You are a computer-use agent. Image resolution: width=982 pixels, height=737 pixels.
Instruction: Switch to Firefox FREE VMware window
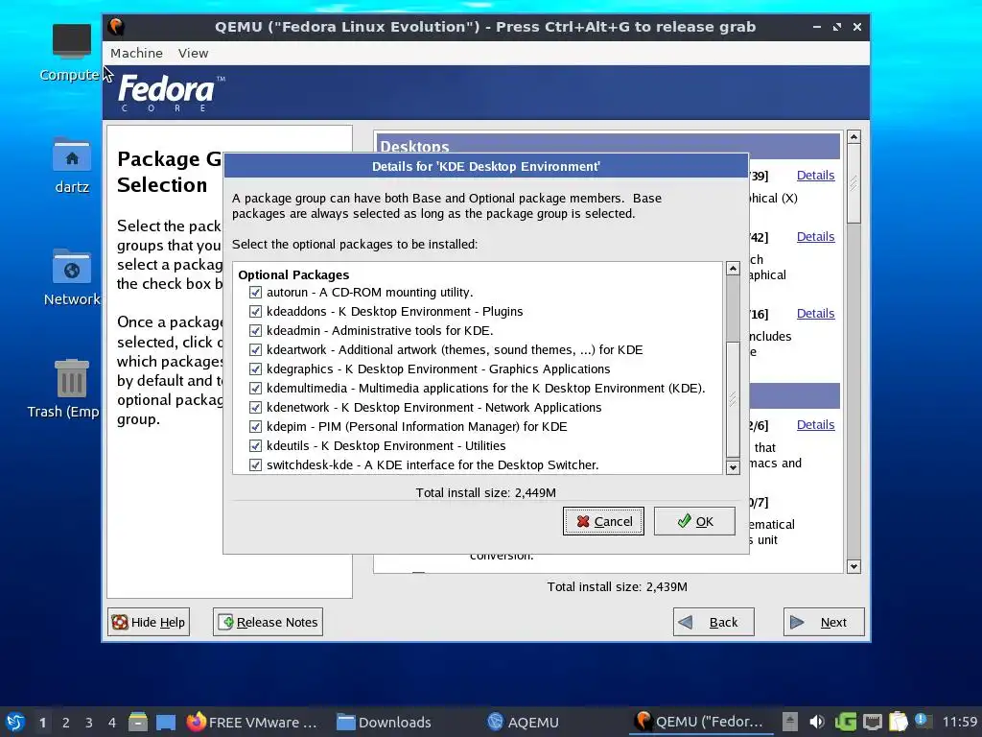point(252,722)
